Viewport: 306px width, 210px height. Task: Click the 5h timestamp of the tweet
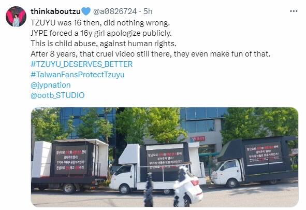tap(148, 11)
